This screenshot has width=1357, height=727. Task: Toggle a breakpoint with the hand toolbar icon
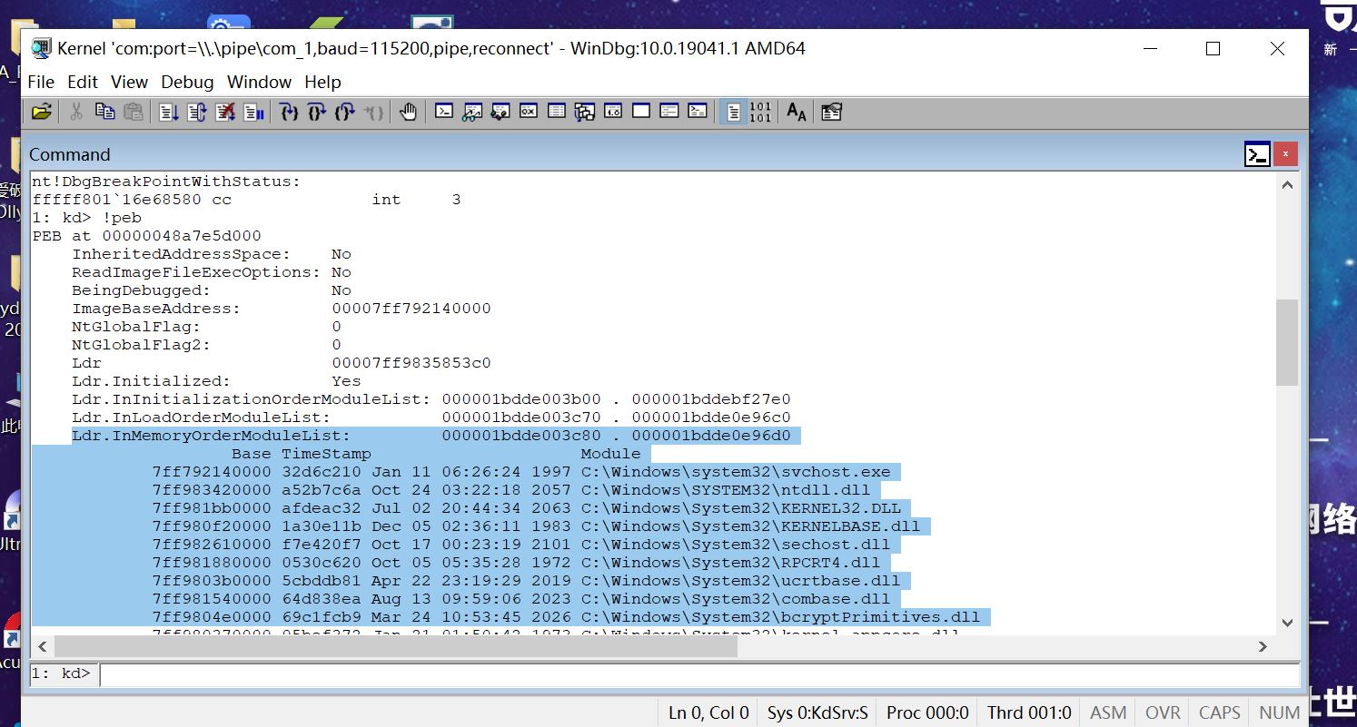[408, 111]
